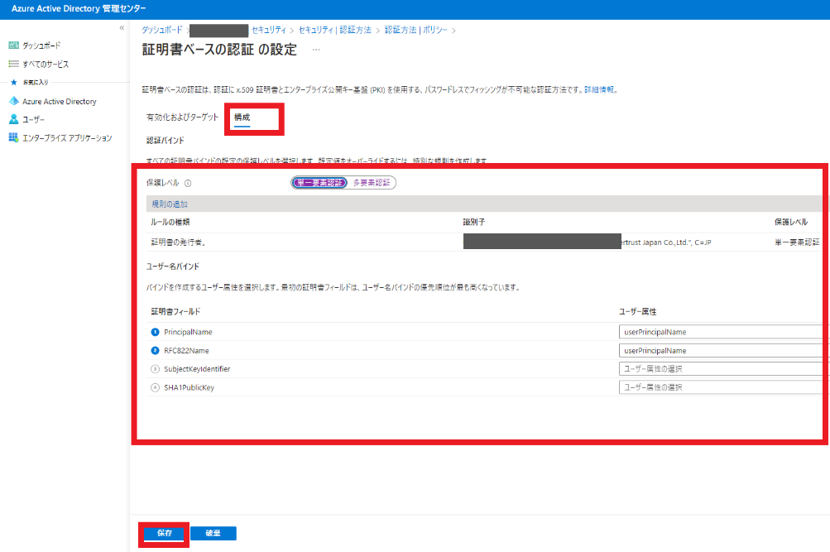This screenshot has height=552, width=830.
Task: Select 単一要素認証 protection level
Action: pyautogui.click(x=319, y=183)
